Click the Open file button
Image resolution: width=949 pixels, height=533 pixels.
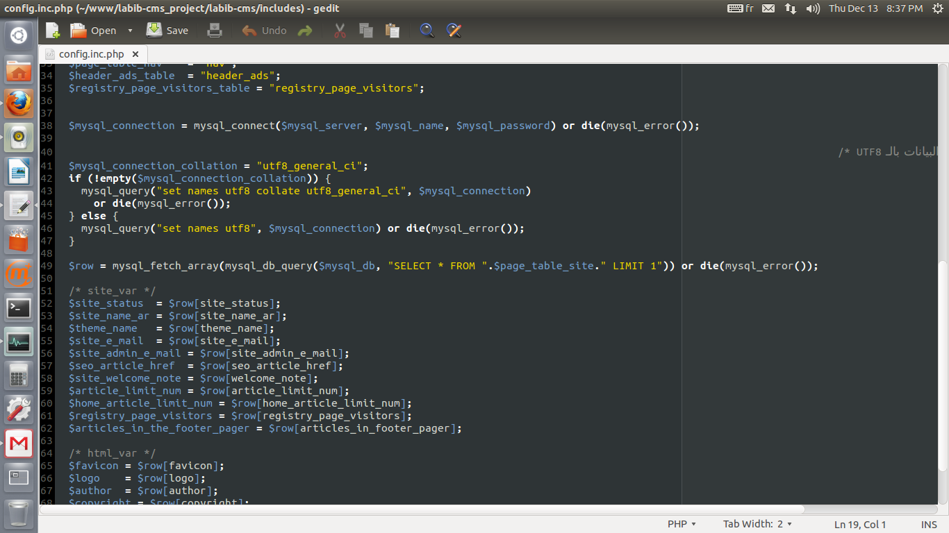[93, 31]
